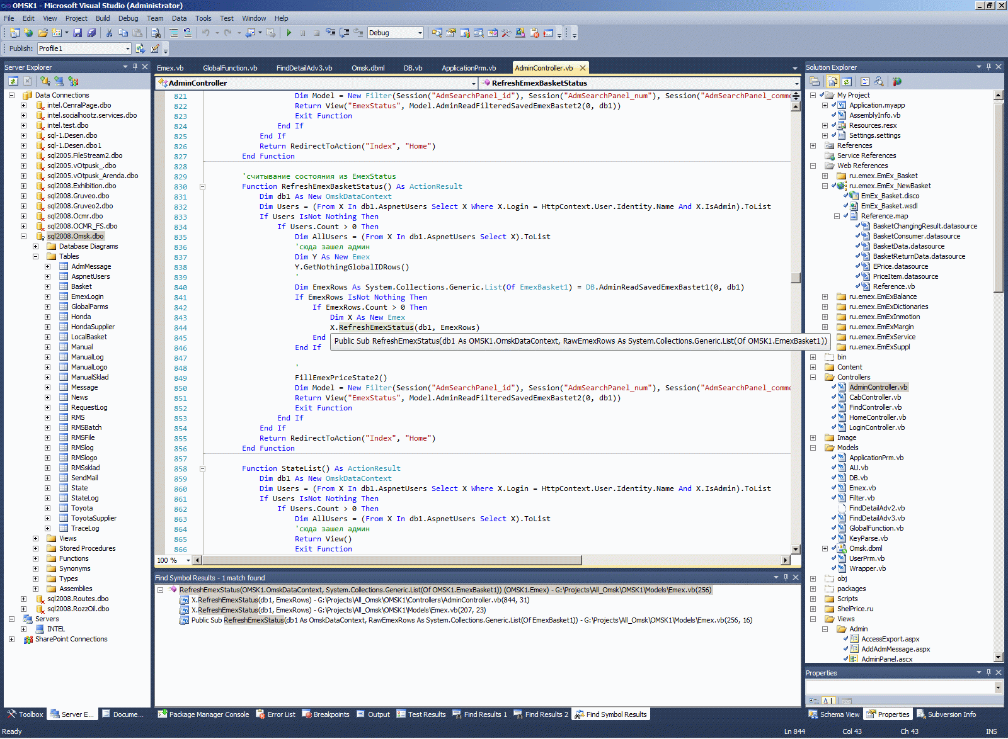
Task: Toggle auto-hide pin on Find Symbol Results panel
Action: (x=786, y=577)
